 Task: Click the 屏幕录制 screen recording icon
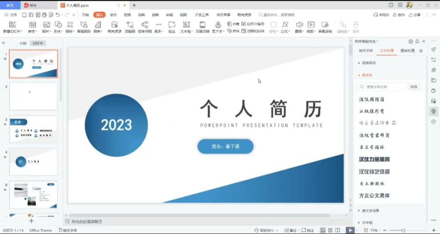[325, 27]
